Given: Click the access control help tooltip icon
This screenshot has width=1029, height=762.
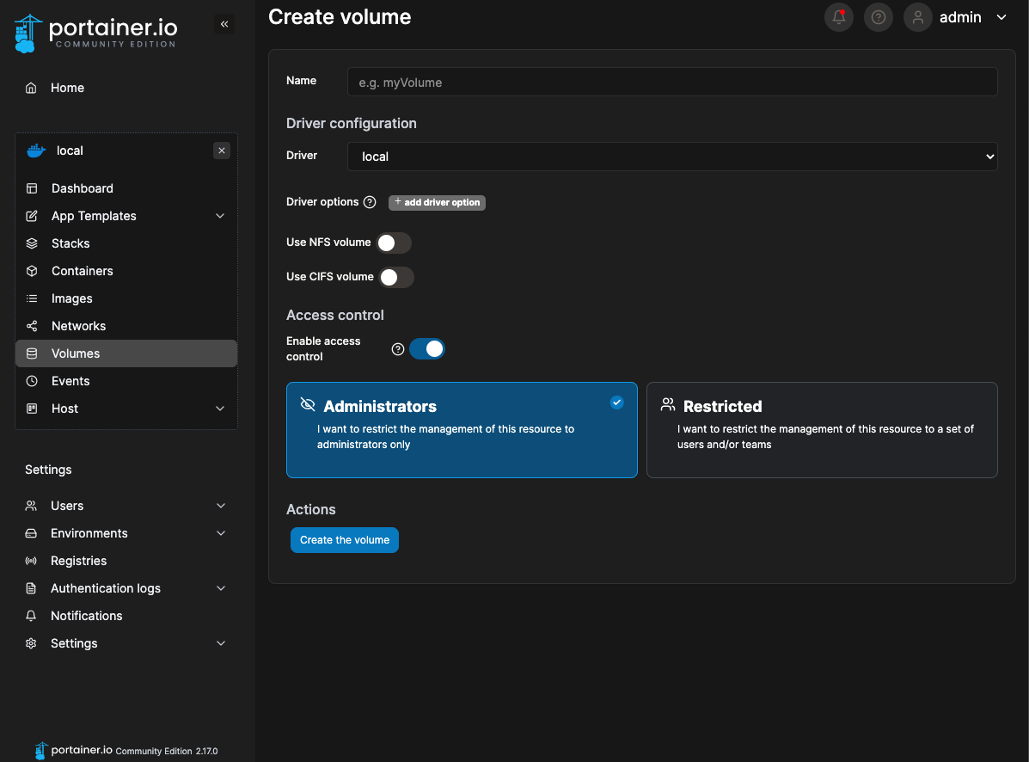Looking at the screenshot, I should coord(398,349).
